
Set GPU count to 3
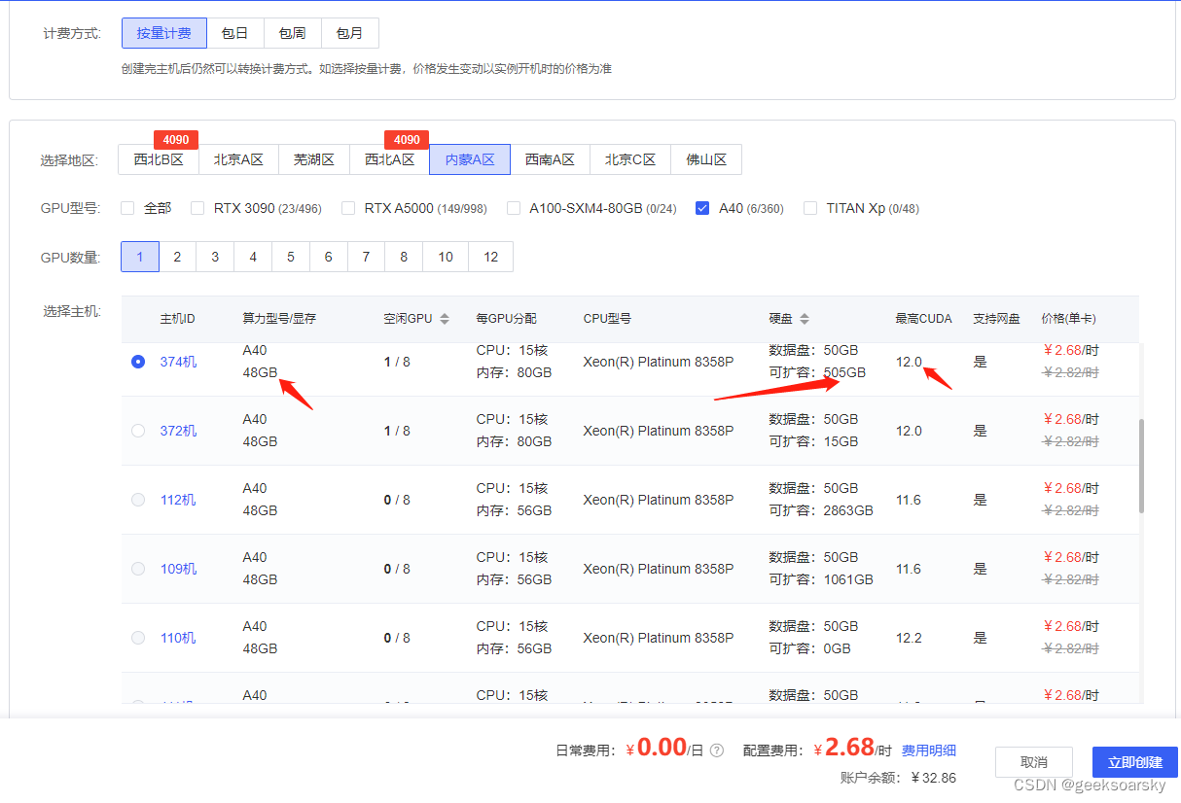(x=215, y=257)
